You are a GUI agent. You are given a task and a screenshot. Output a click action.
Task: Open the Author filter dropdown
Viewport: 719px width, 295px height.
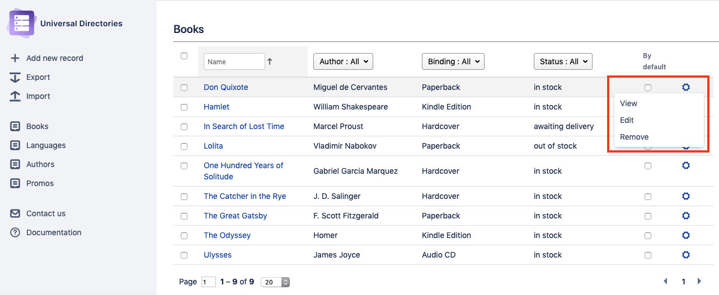343,61
